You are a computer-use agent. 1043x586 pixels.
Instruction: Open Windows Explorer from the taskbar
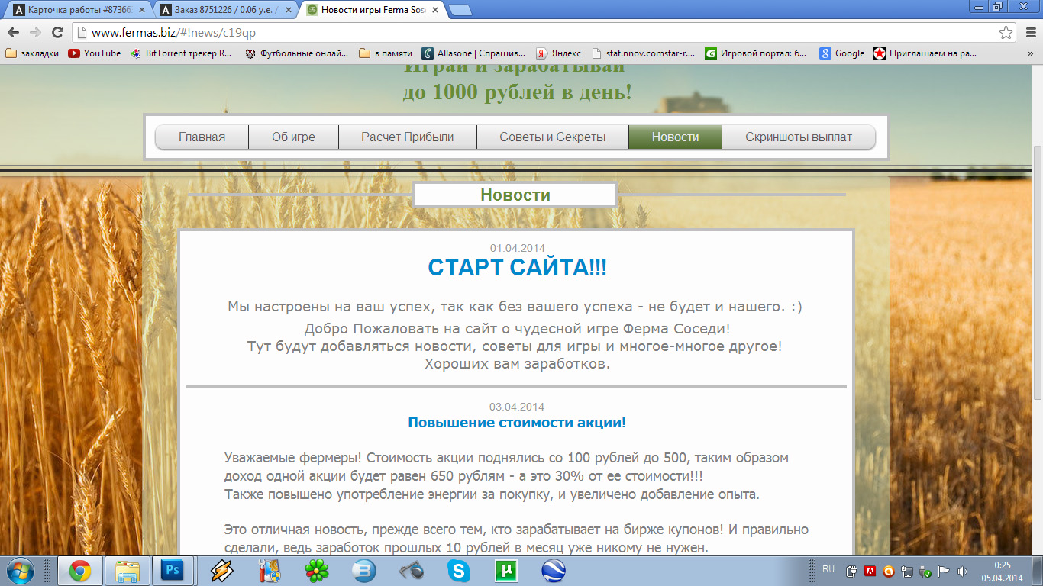[127, 571]
